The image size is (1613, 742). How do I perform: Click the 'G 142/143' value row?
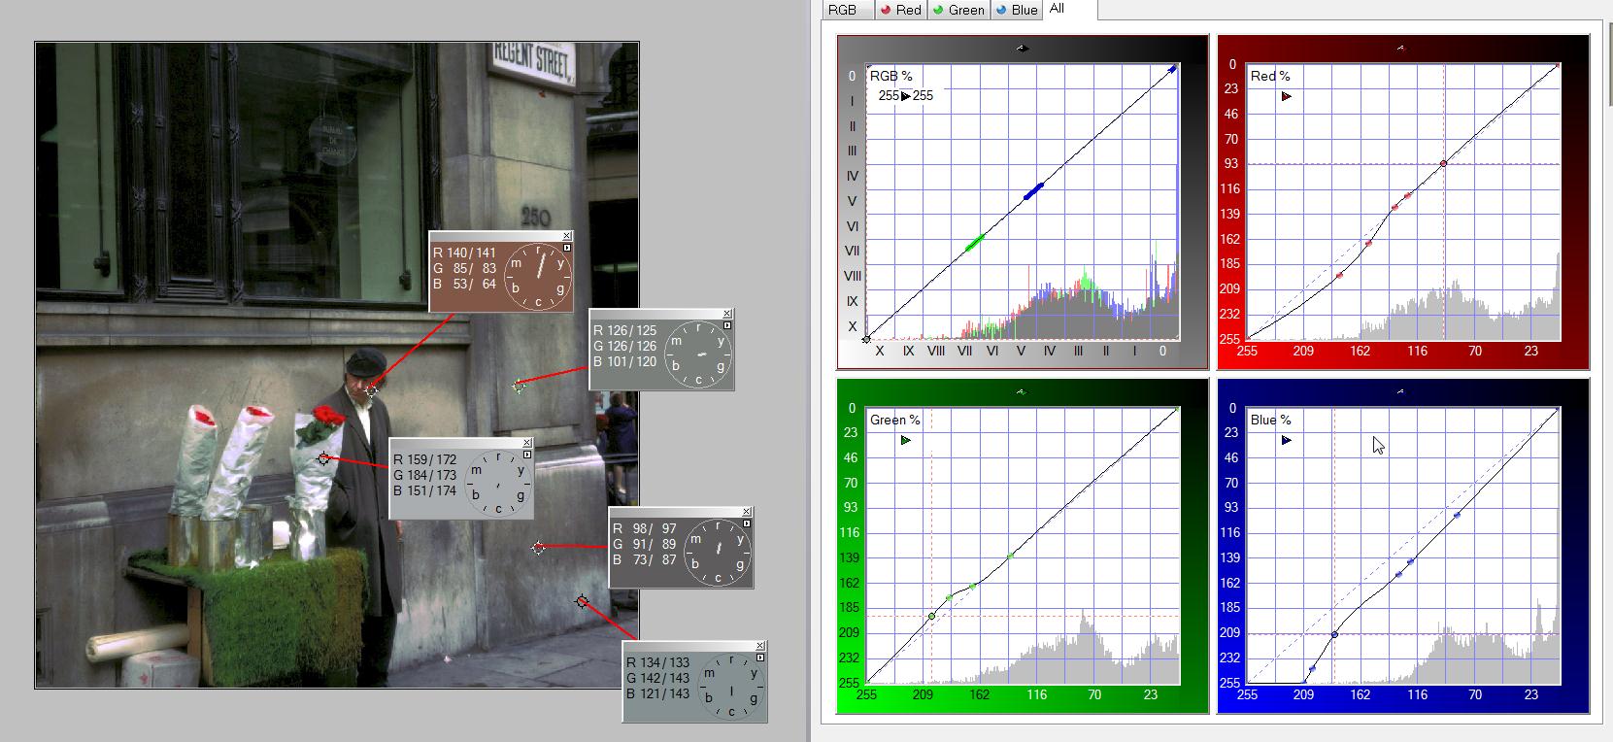coord(658,678)
